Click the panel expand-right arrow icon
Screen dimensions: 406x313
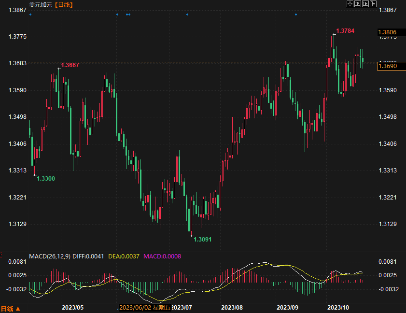(x=373, y=4)
